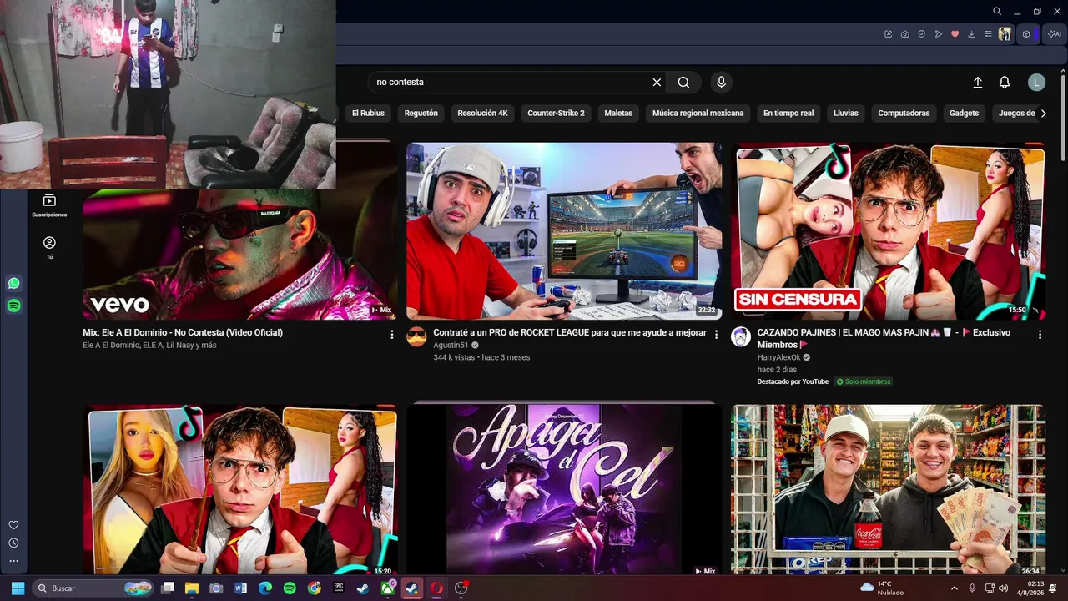Open the 'Mix: Ele A El Dominio - No Contesta' title
1068x601 pixels.
click(x=183, y=332)
